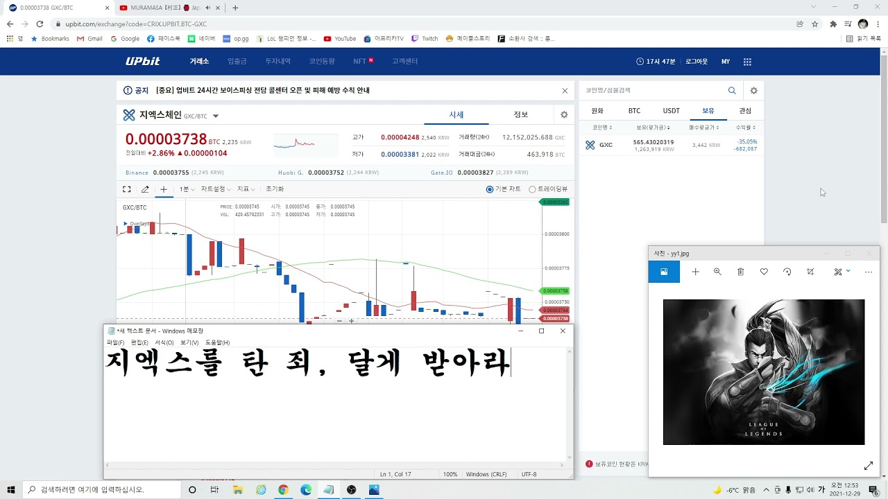Image resolution: width=888 pixels, height=499 pixels.
Task: Open the 1분 interval dropdown
Action: tap(187, 189)
